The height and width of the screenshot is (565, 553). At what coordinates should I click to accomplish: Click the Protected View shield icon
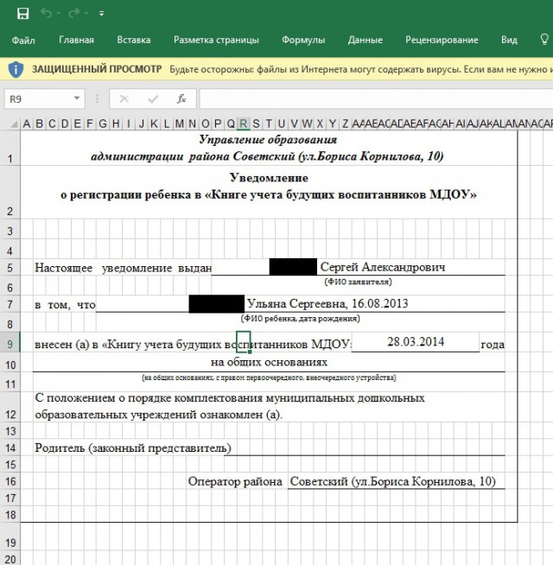[16, 69]
